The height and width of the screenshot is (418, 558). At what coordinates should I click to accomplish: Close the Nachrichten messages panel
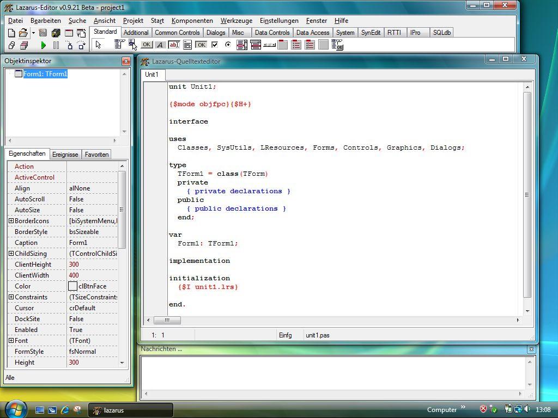(531, 349)
